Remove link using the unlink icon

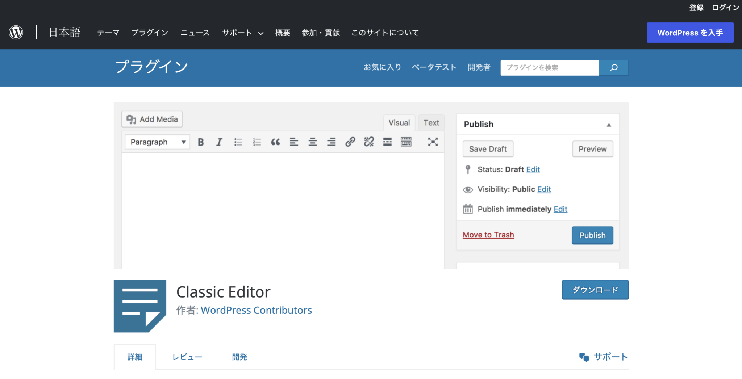[368, 142]
